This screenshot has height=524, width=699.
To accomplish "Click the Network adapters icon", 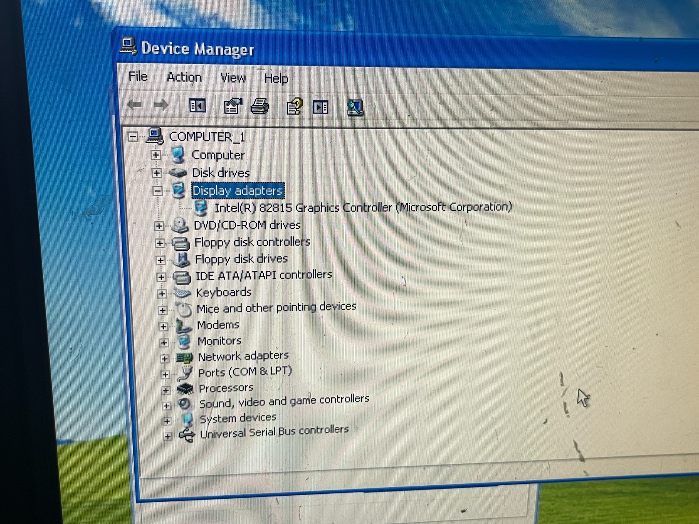I will (184, 358).
